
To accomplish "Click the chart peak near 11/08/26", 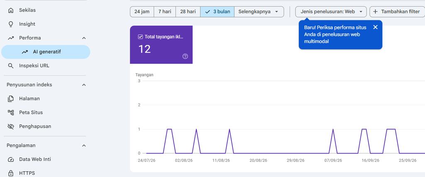I will pos(230,129).
